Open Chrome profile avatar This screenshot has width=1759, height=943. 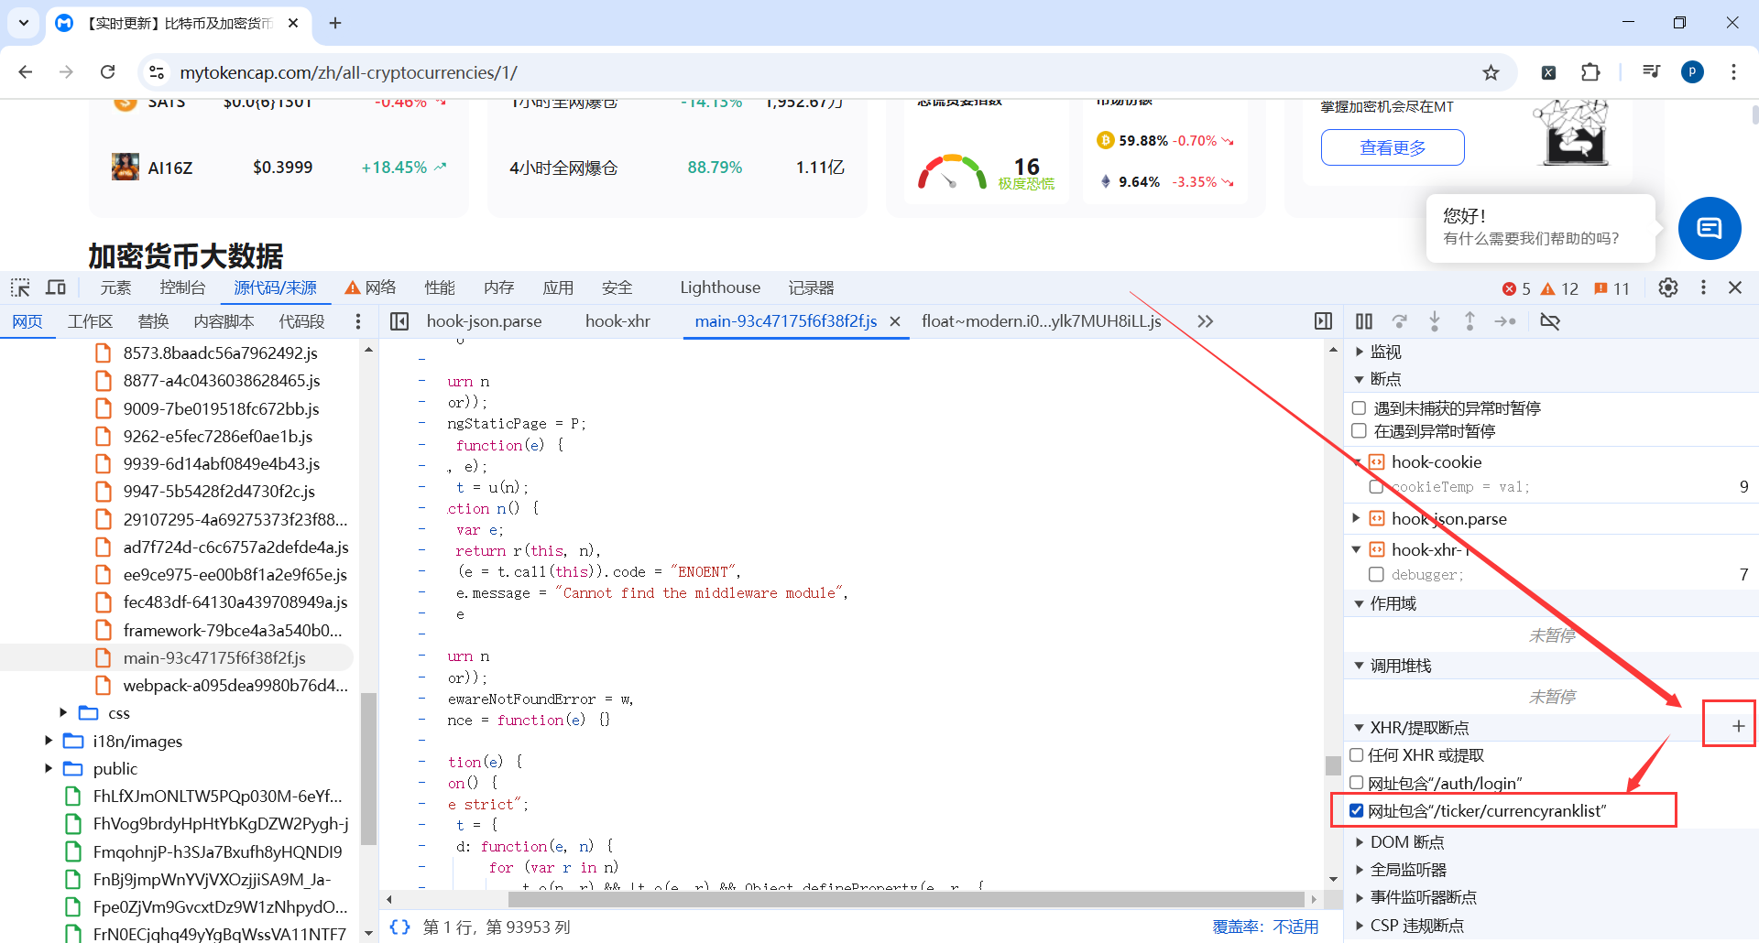[1692, 72]
